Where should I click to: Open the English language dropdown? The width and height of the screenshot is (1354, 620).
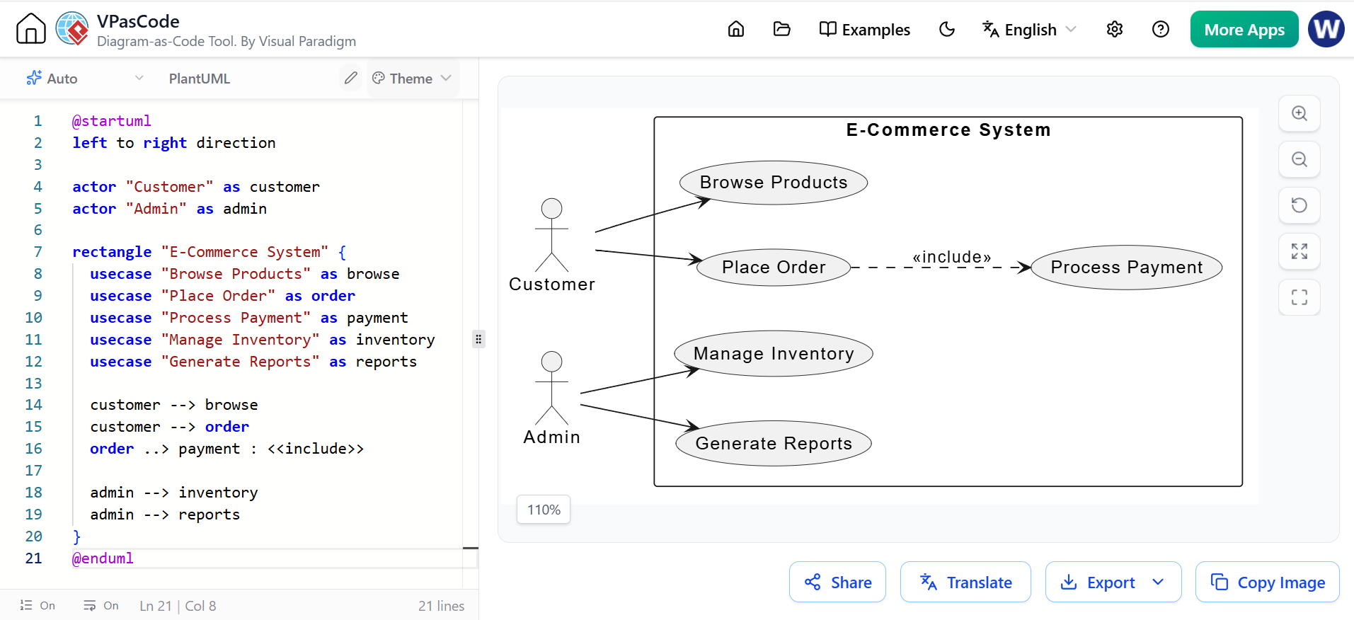[1029, 29]
